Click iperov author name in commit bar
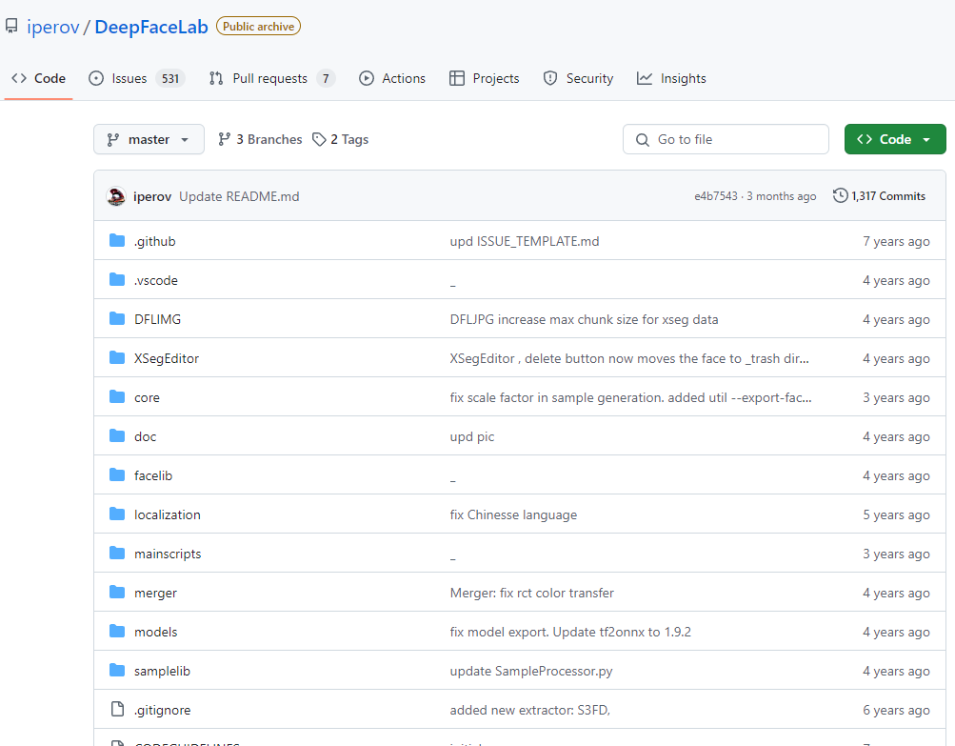Image resolution: width=955 pixels, height=746 pixels. 152,196
